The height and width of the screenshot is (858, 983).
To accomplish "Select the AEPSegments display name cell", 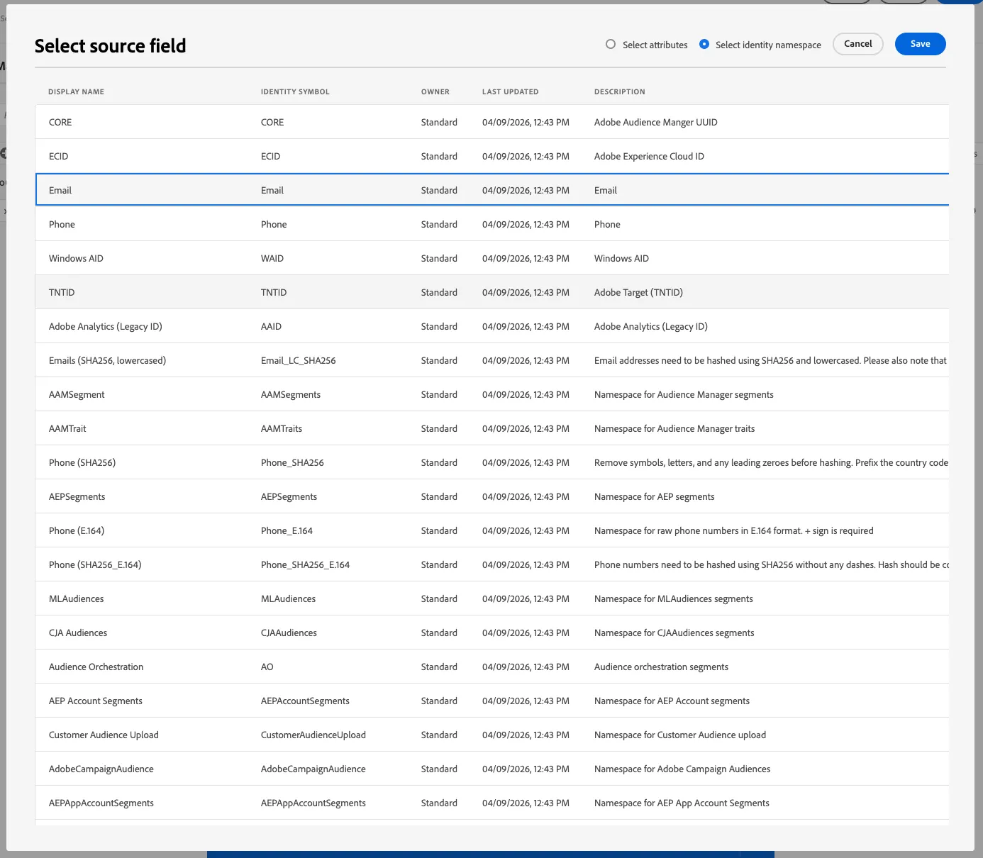I will [x=77, y=496].
